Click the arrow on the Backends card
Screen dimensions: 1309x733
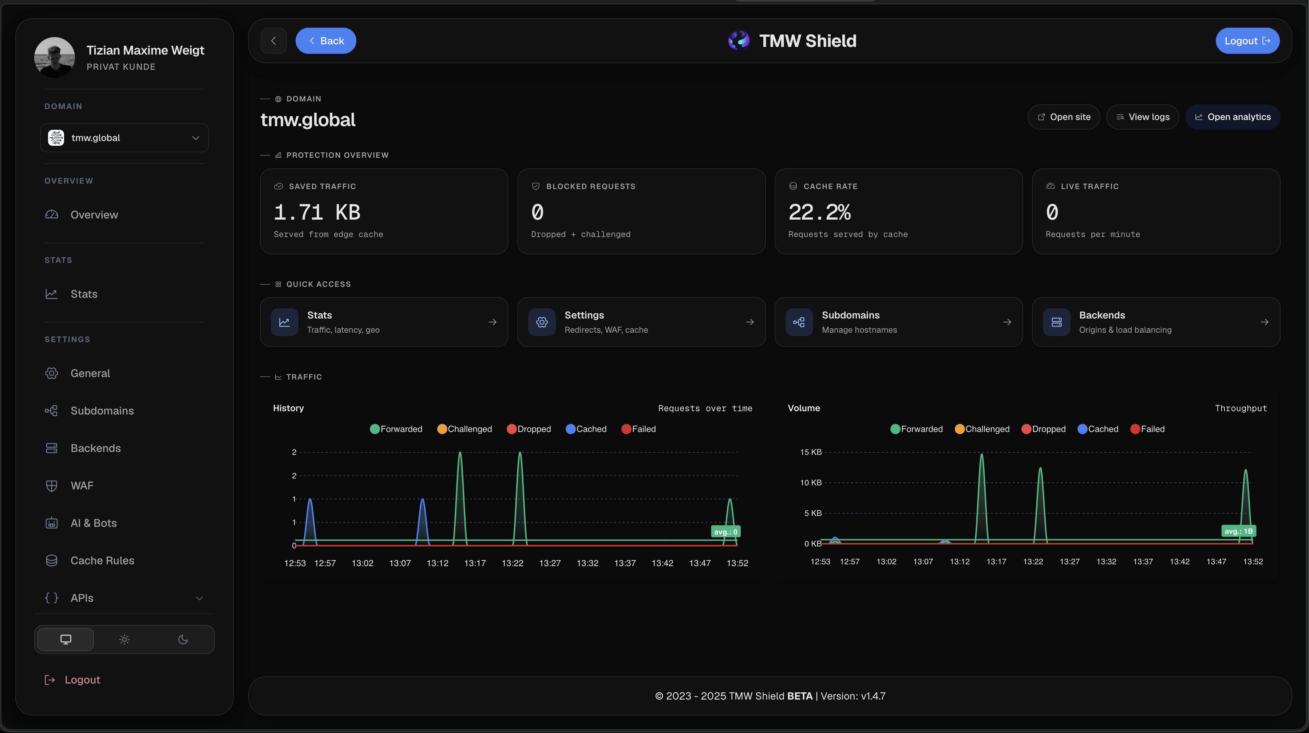pyautogui.click(x=1264, y=322)
